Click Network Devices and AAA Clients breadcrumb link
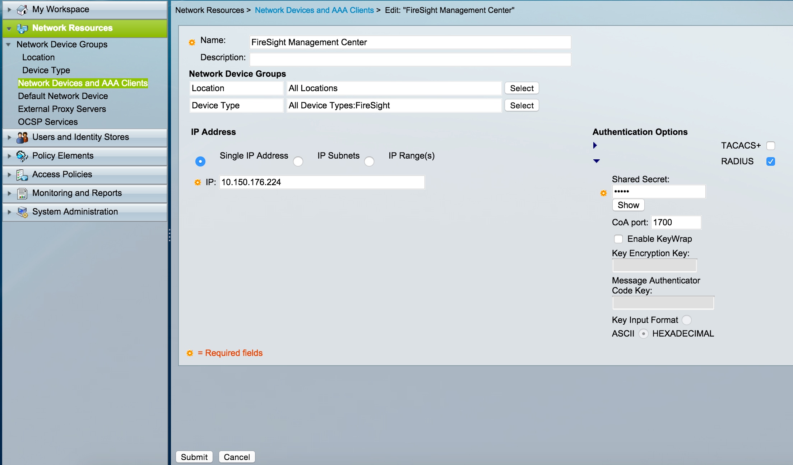 [x=314, y=10]
